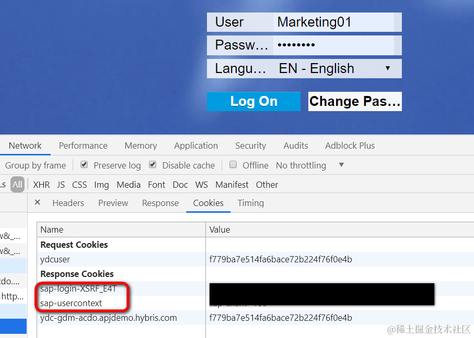Filter requests by Img
Viewport: 474px width, 338px height.
pyautogui.click(x=101, y=185)
